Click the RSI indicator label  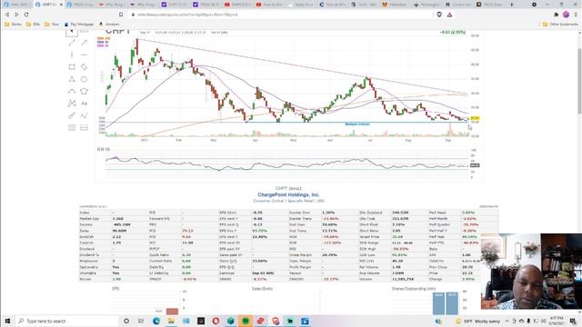click(104, 149)
